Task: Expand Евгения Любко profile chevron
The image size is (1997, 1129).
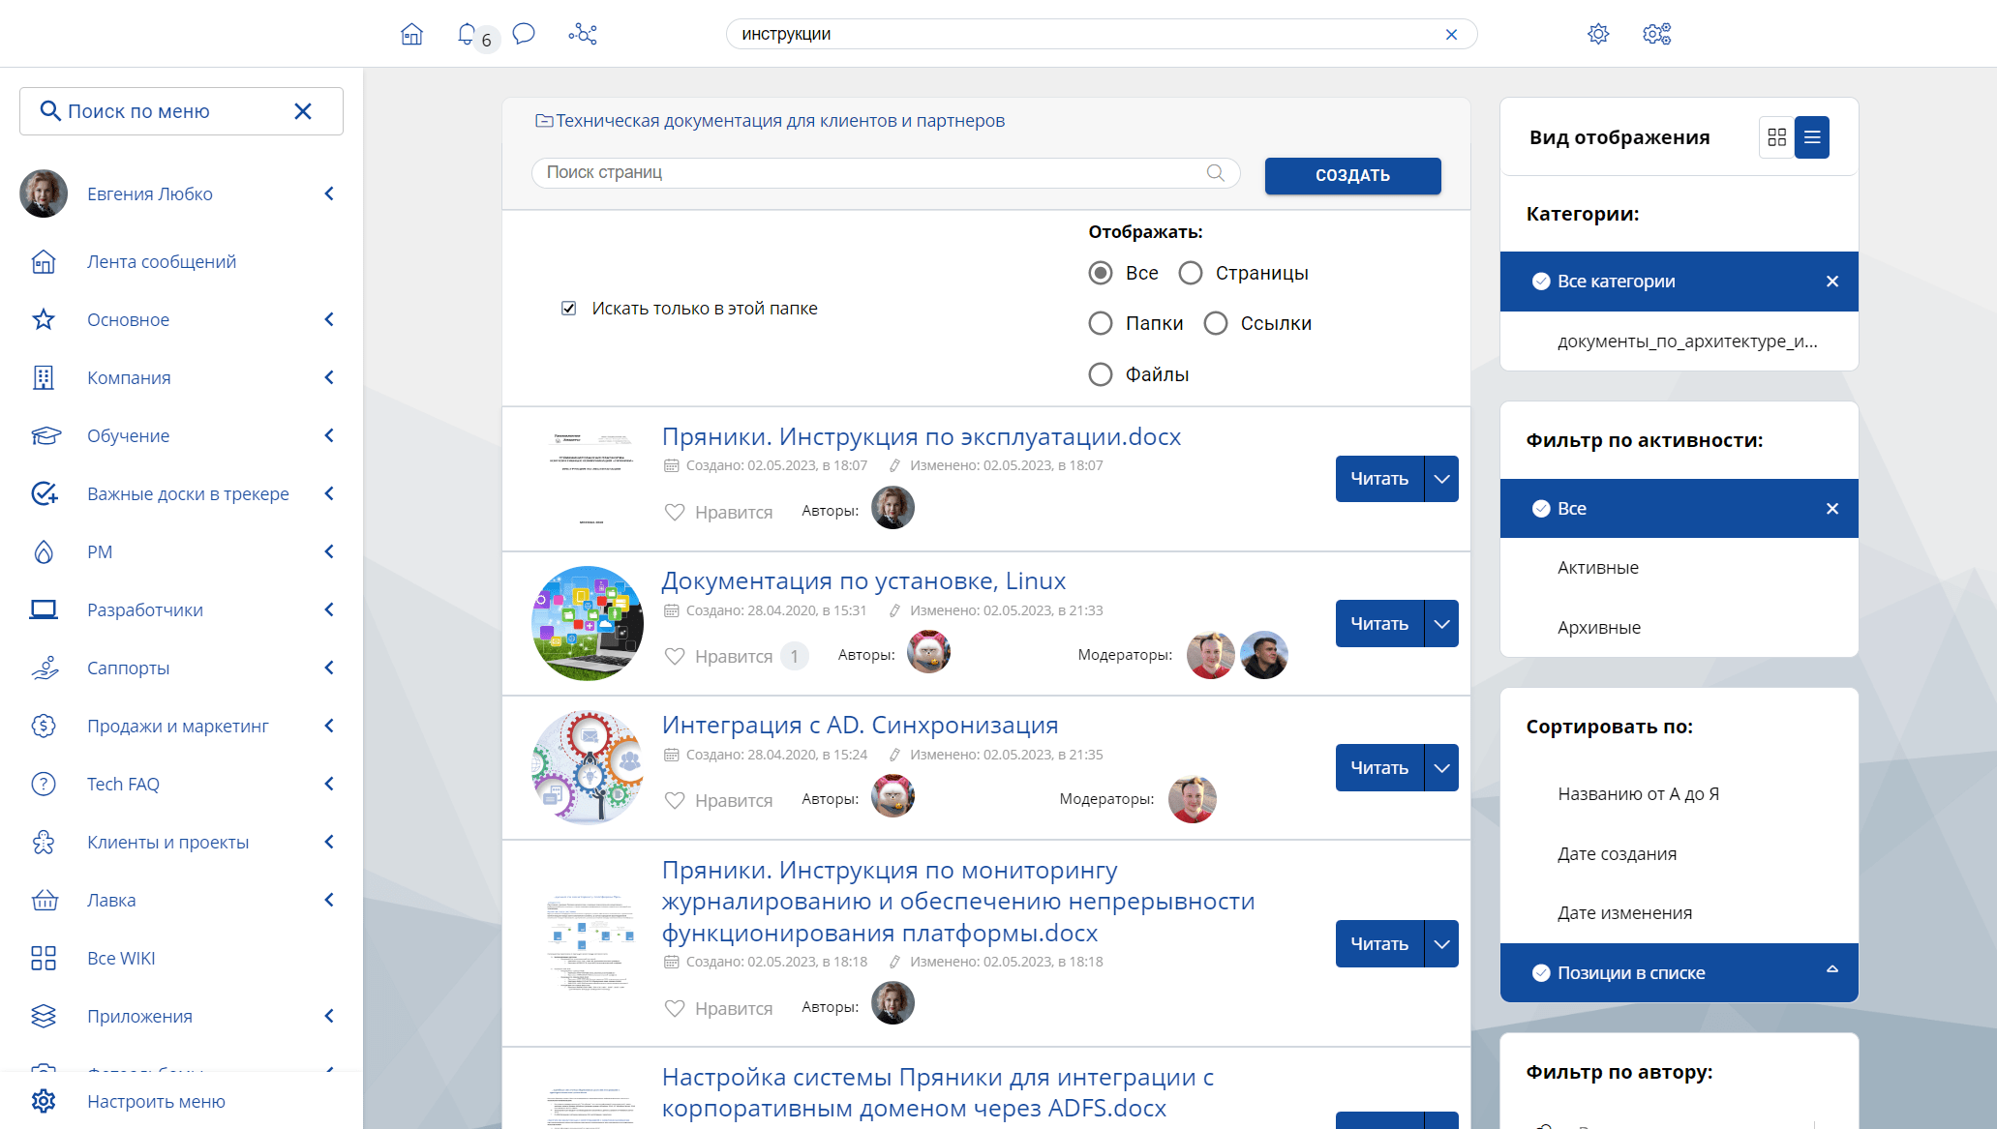Action: click(x=329, y=193)
